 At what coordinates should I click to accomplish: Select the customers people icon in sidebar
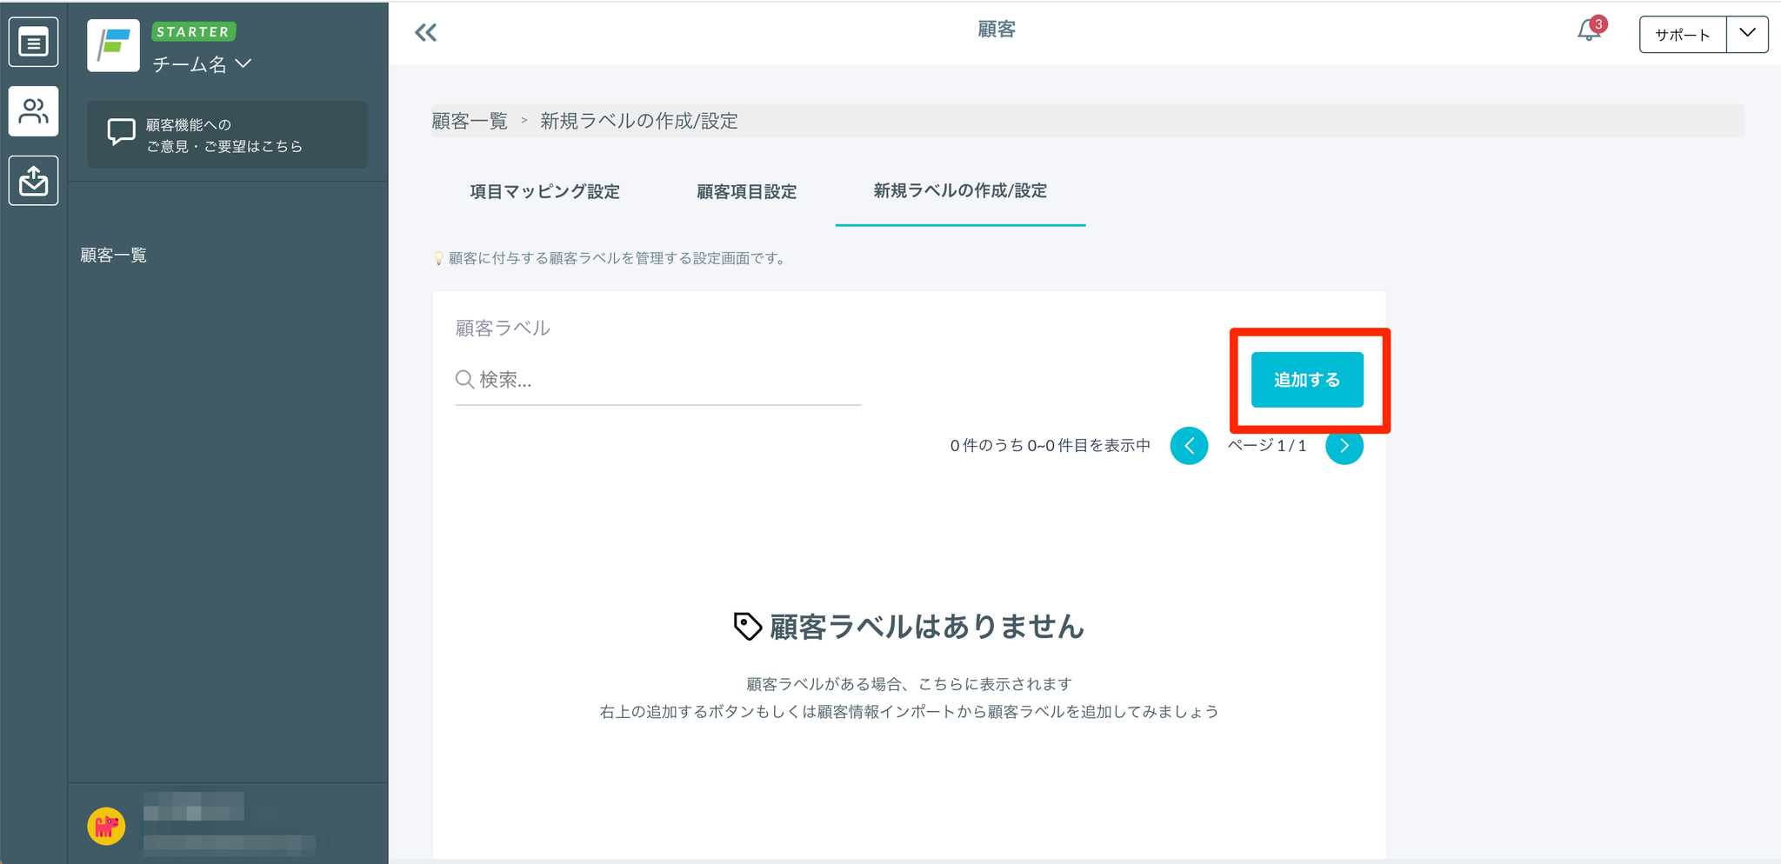tap(33, 111)
